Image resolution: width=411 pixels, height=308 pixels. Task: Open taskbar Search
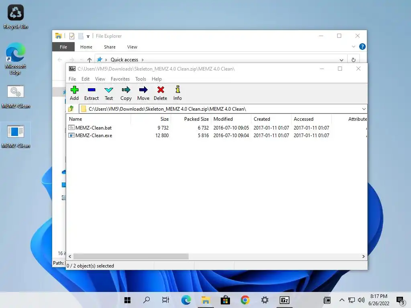tap(146, 300)
